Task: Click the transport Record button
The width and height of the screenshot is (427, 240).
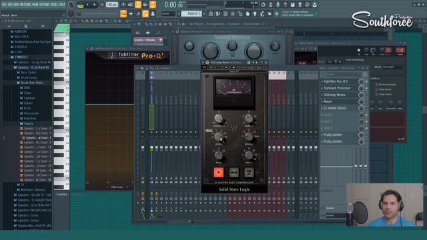Action: tap(102, 5)
